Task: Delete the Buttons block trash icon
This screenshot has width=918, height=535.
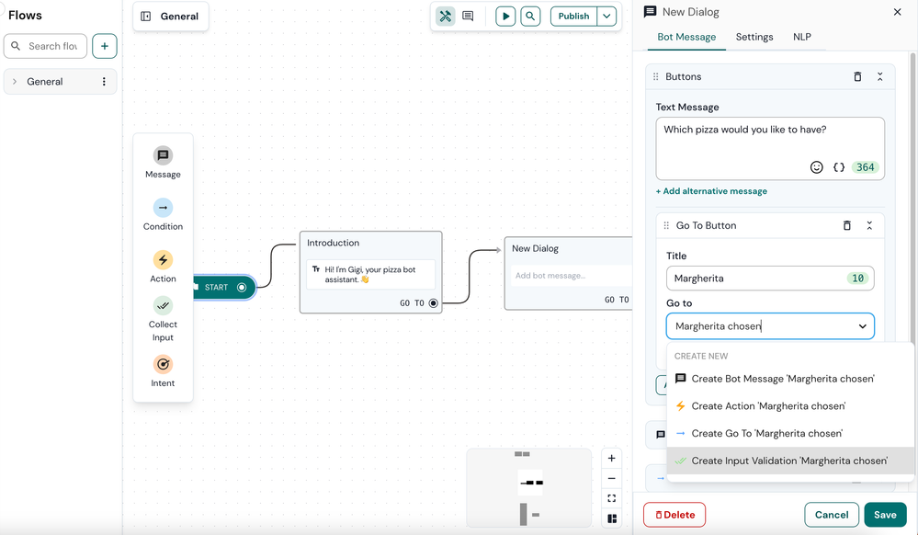Action: coord(857,77)
